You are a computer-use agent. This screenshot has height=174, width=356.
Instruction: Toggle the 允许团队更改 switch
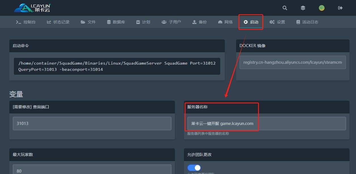(194, 168)
